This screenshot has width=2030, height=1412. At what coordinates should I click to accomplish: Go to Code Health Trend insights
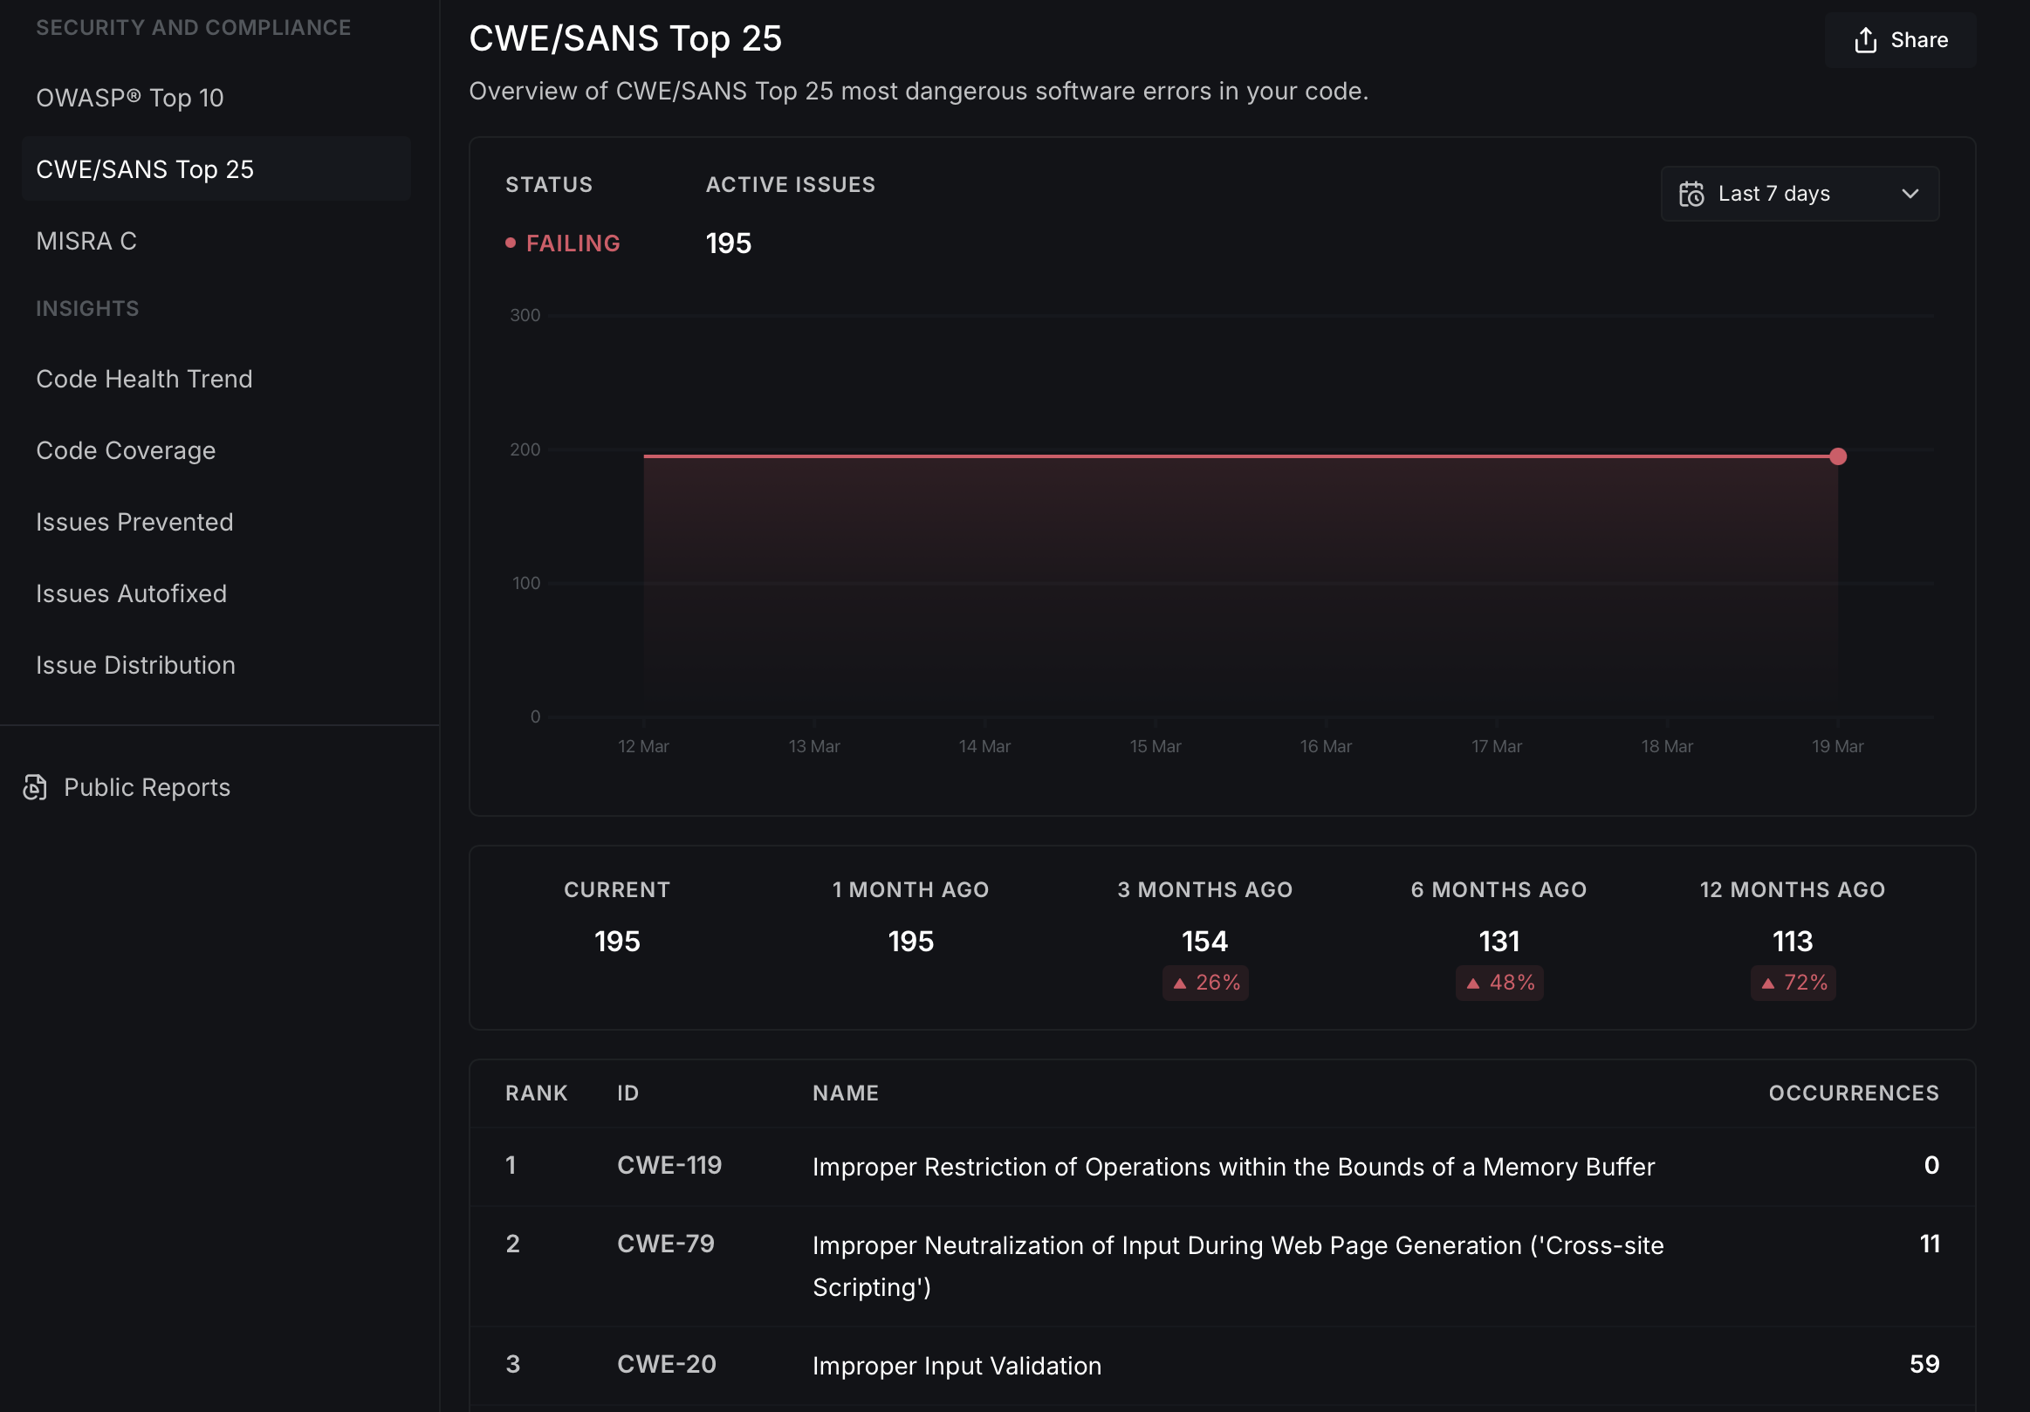[x=144, y=379]
